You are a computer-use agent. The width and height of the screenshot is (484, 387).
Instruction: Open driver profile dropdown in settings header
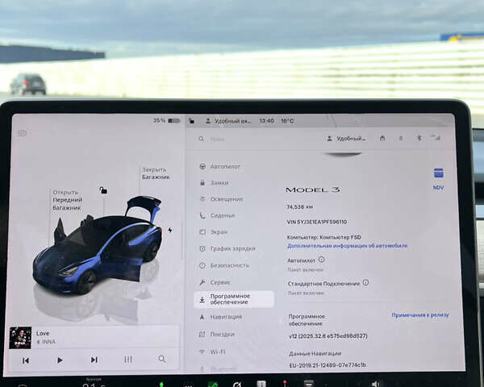(x=351, y=139)
